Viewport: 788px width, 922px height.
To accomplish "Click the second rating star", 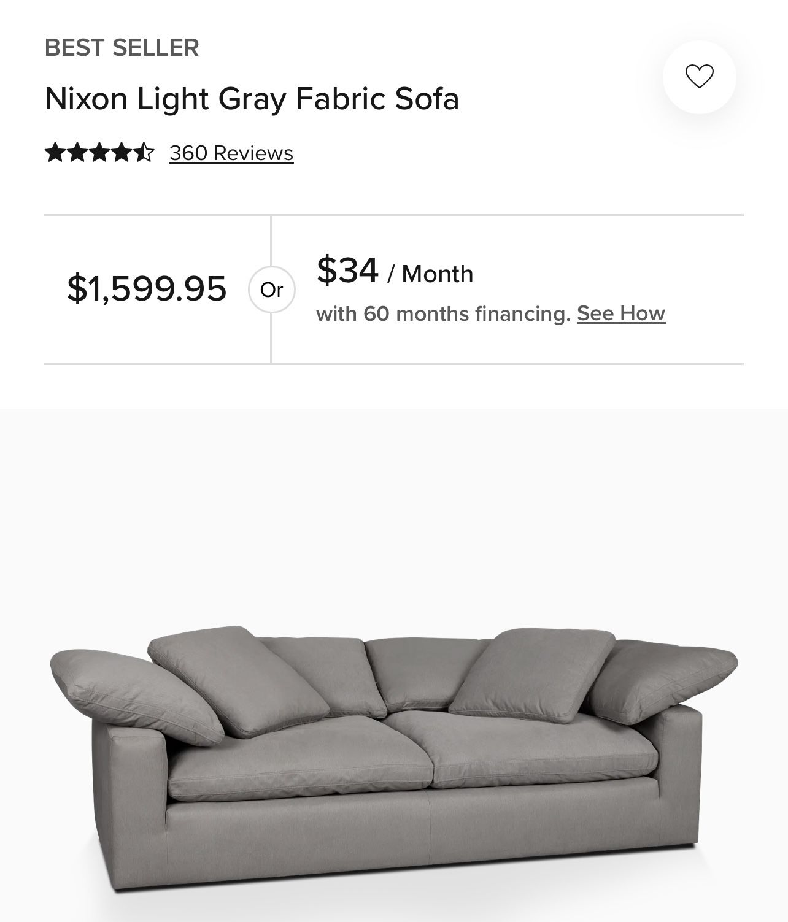I will (x=77, y=152).
